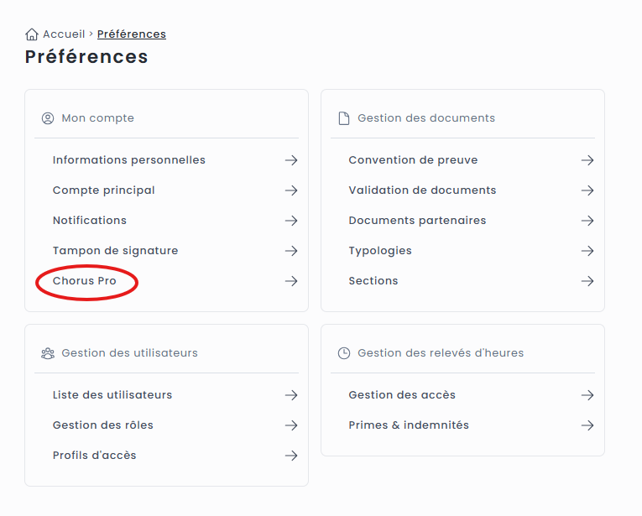
Task: Open Chorus Pro settings
Action: click(x=85, y=281)
